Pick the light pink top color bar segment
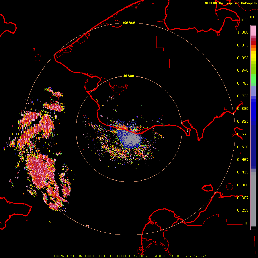Image resolution: width=258 pixels, height=258 pixels. pos(253,30)
